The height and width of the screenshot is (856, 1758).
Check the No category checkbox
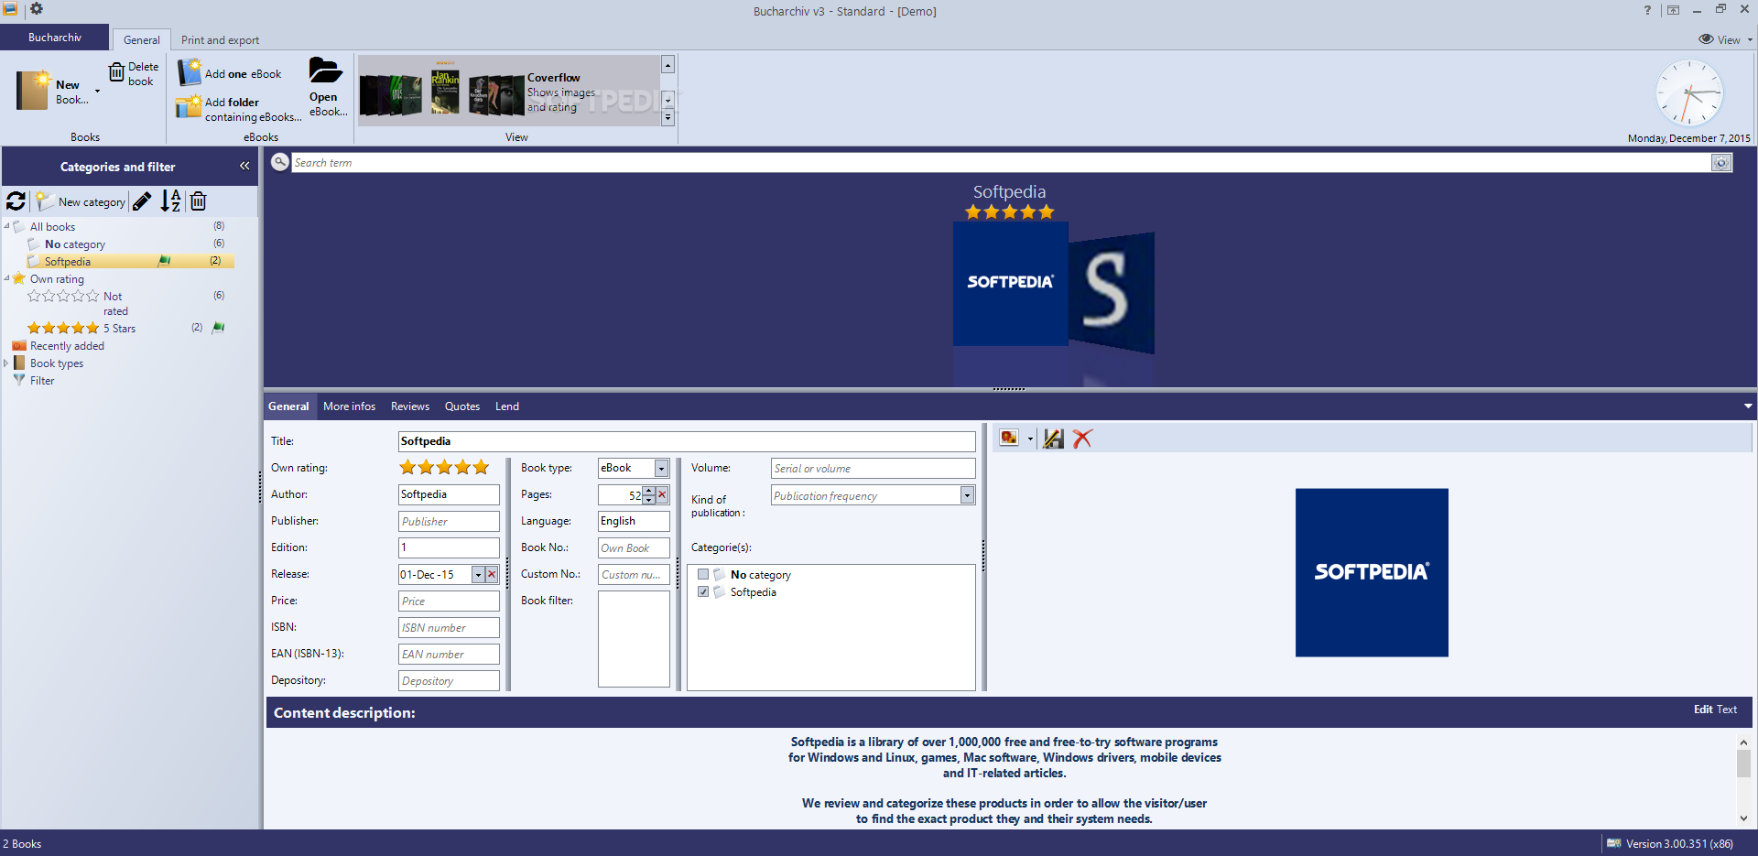point(703,574)
